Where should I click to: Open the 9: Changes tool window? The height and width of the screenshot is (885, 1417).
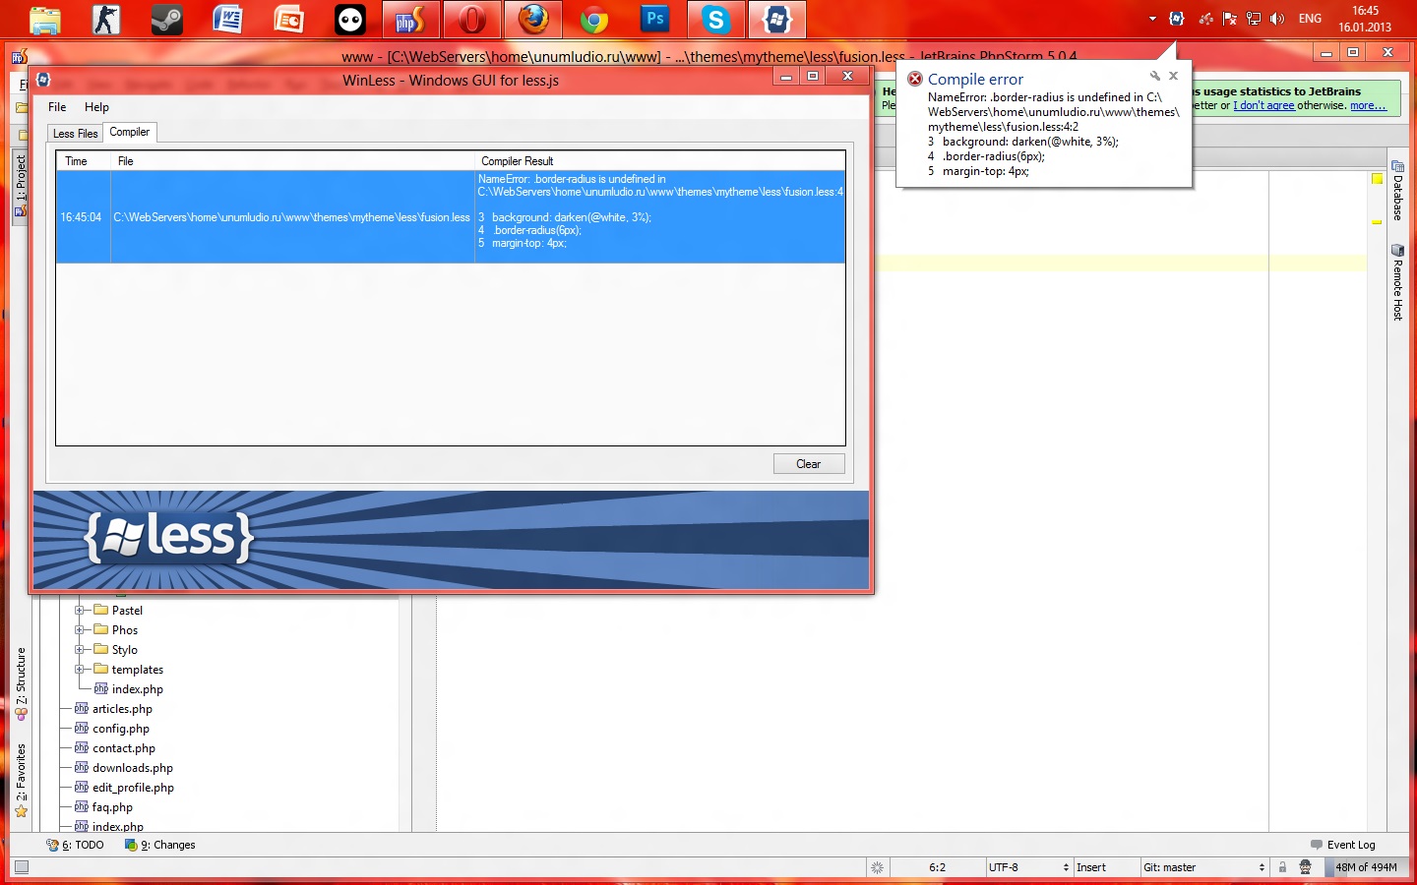(x=159, y=845)
